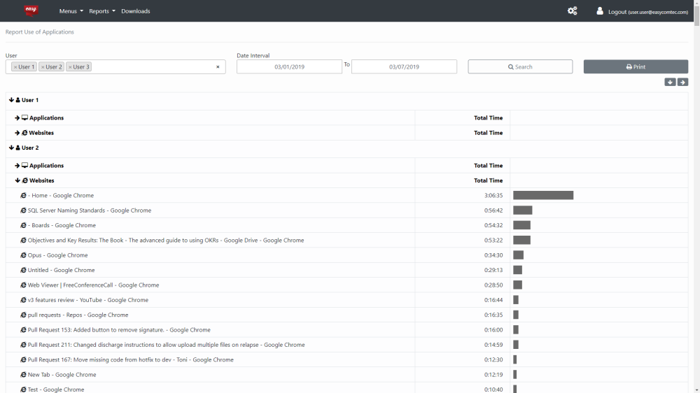
Task: Open the settings gears icon
Action: (x=572, y=11)
